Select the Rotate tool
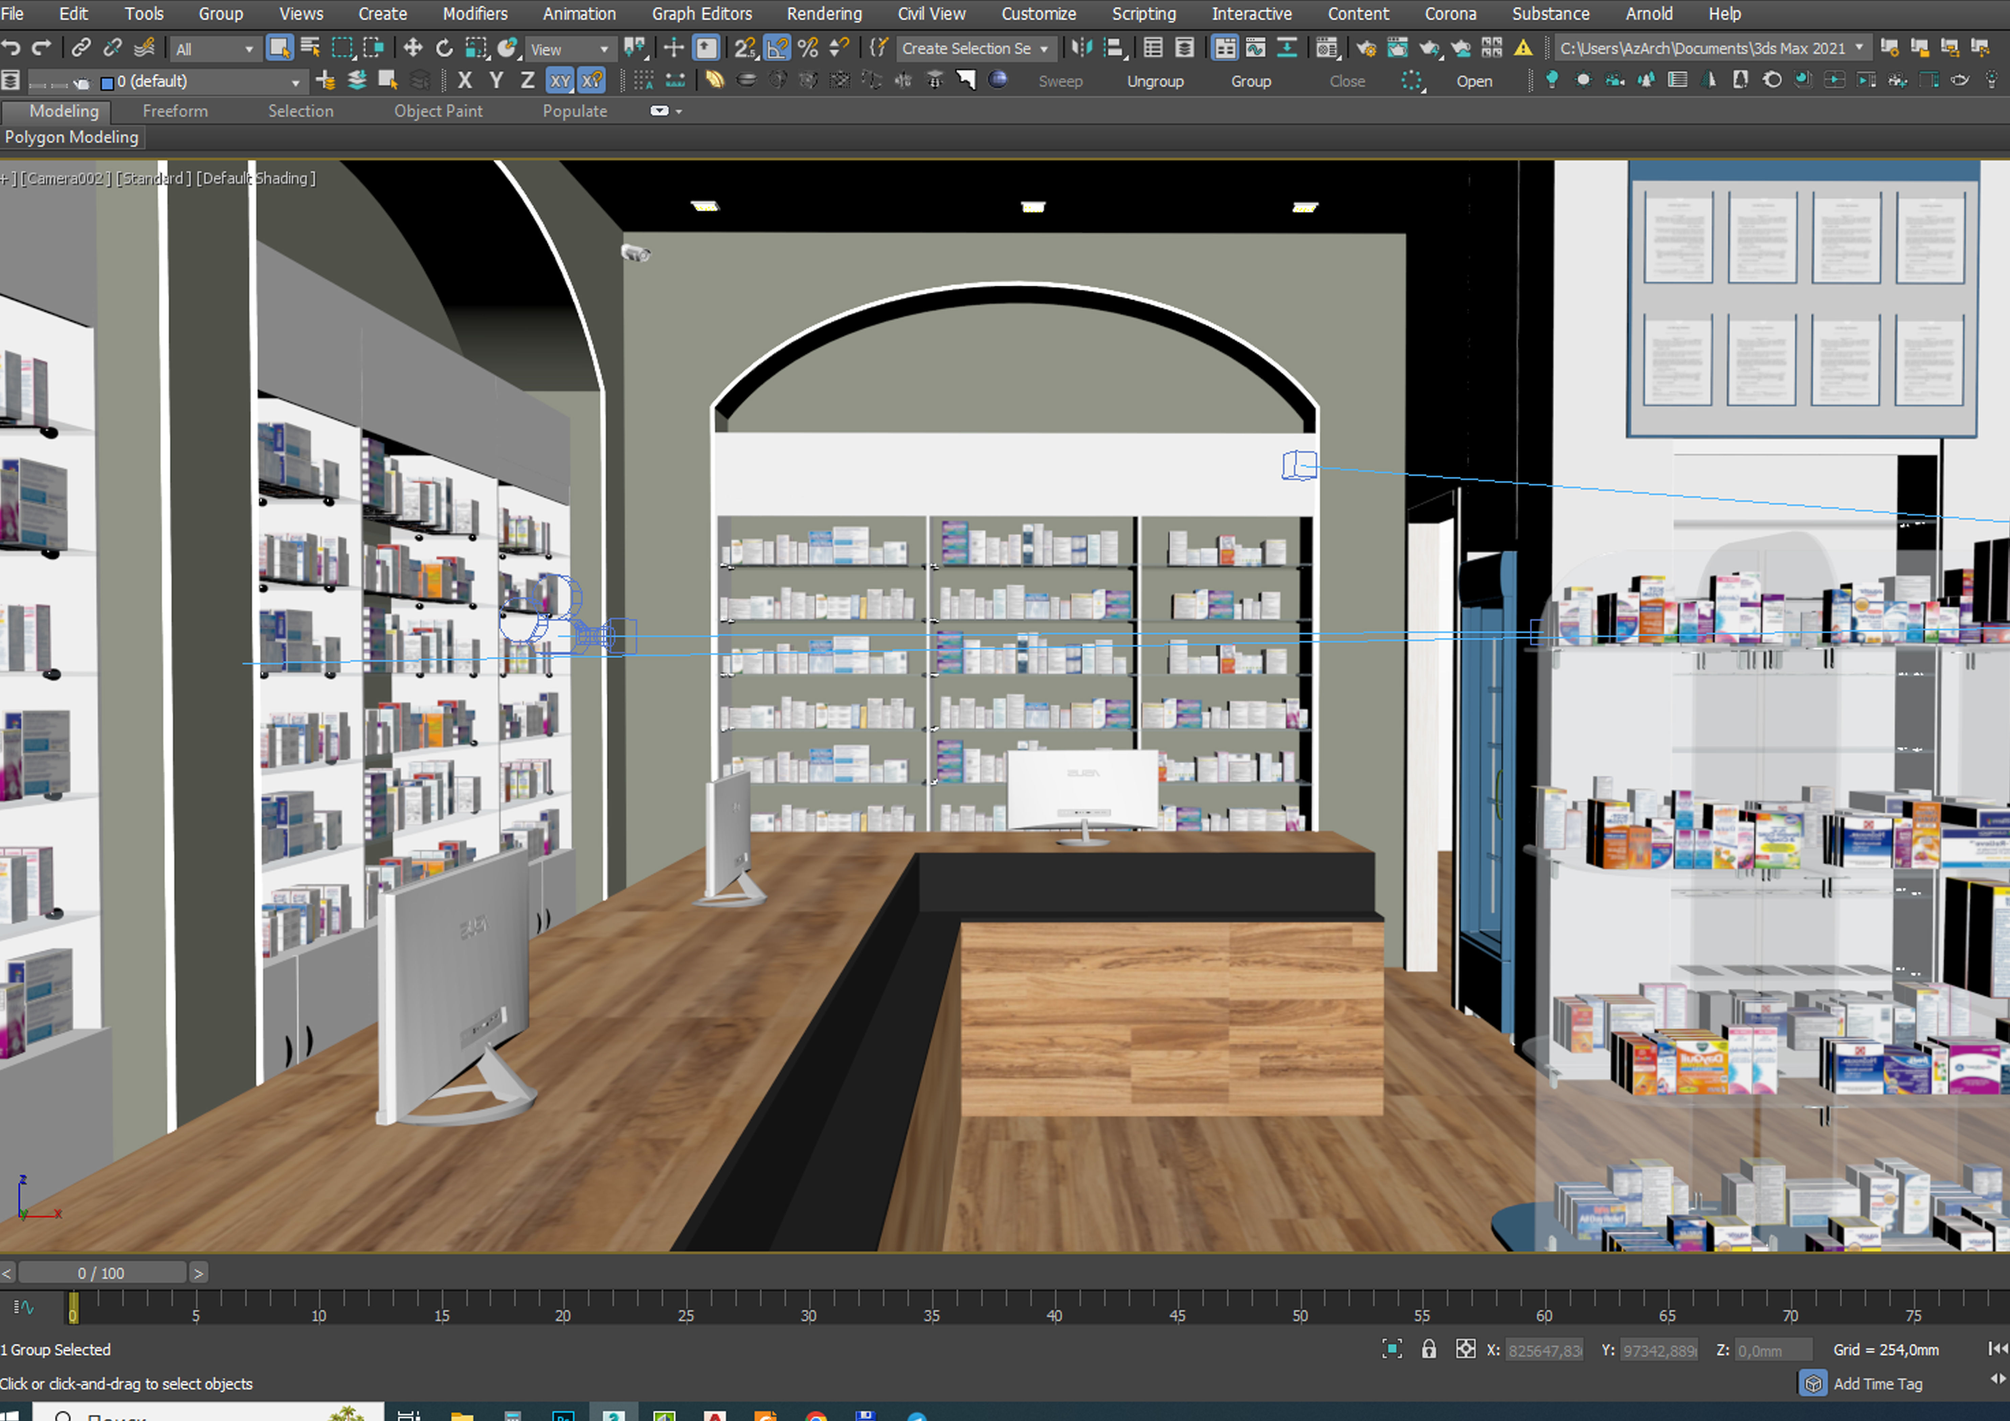The height and width of the screenshot is (1421, 2010). tap(444, 48)
